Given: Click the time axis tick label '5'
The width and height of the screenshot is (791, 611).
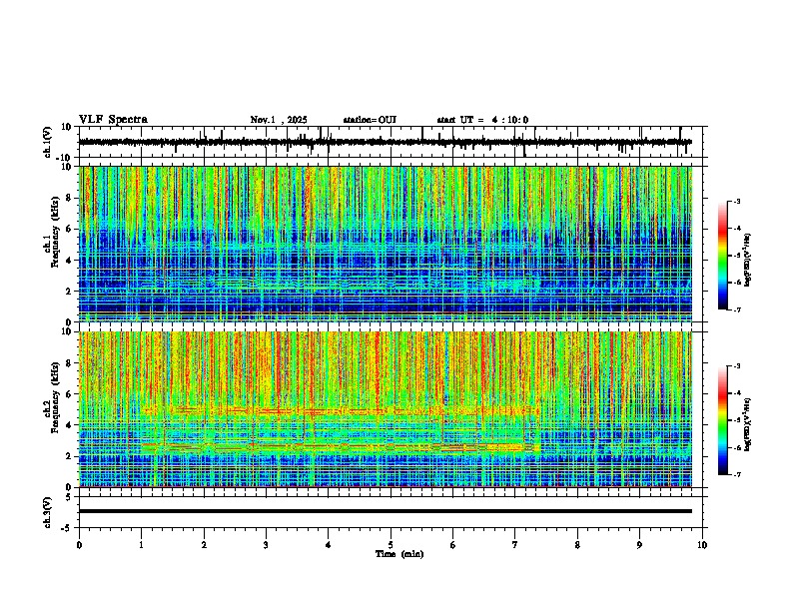Looking at the screenshot, I should click(x=391, y=545).
